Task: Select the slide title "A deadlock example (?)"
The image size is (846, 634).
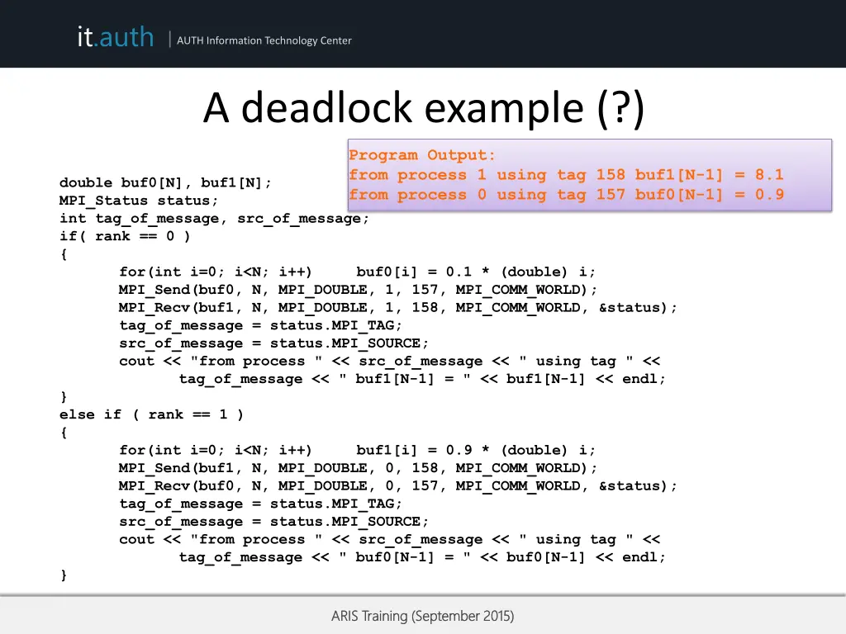Action: coord(424,108)
